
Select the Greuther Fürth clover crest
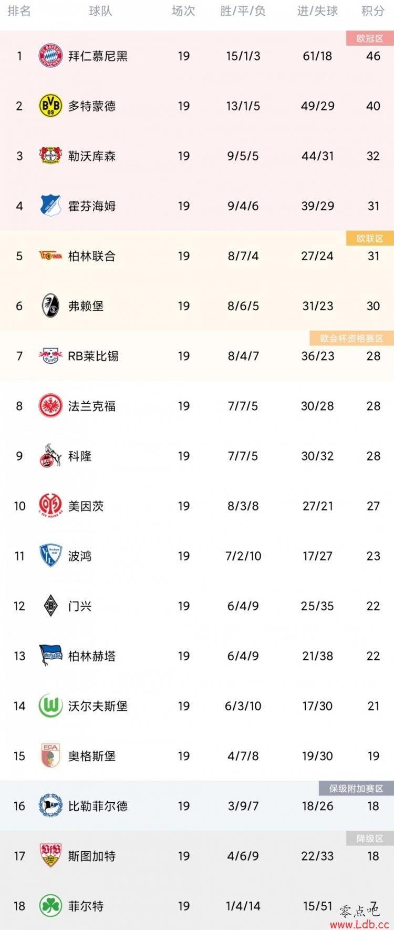50,906
